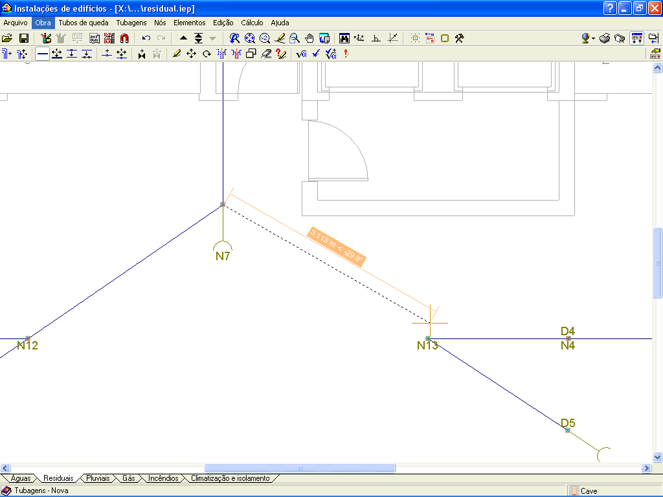Click the vertical scroll down arrow
The height and width of the screenshot is (497, 663).
(657, 457)
